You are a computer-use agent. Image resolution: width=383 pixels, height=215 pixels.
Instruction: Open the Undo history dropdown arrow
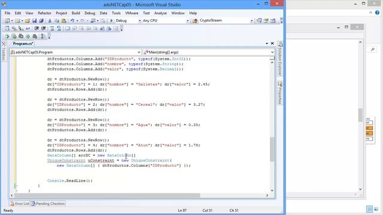pyautogui.click(x=77, y=21)
